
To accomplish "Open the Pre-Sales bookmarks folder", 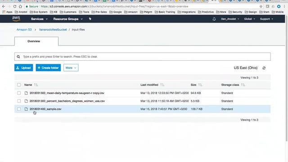I will coord(99,12).
